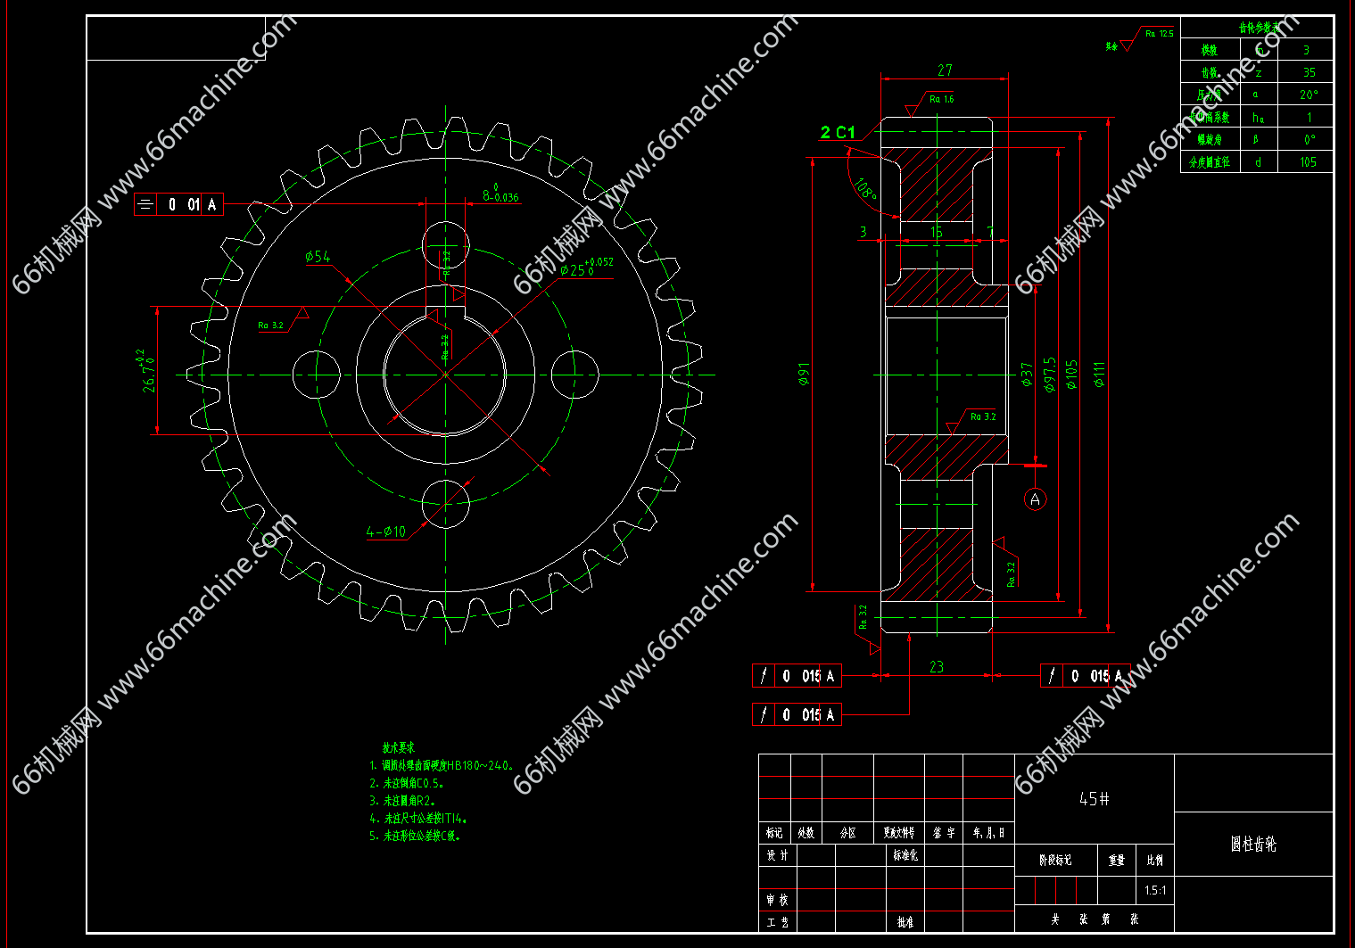Select the Ø111 diameter dimension
Image resolution: width=1355 pixels, height=948 pixels.
click(1099, 374)
